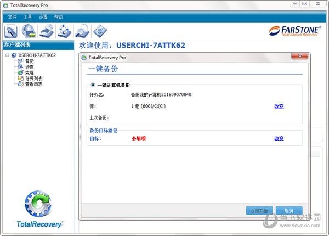329x236 pixels.
Task: Click the 客户端列表 panel header
Action: click(x=38, y=45)
